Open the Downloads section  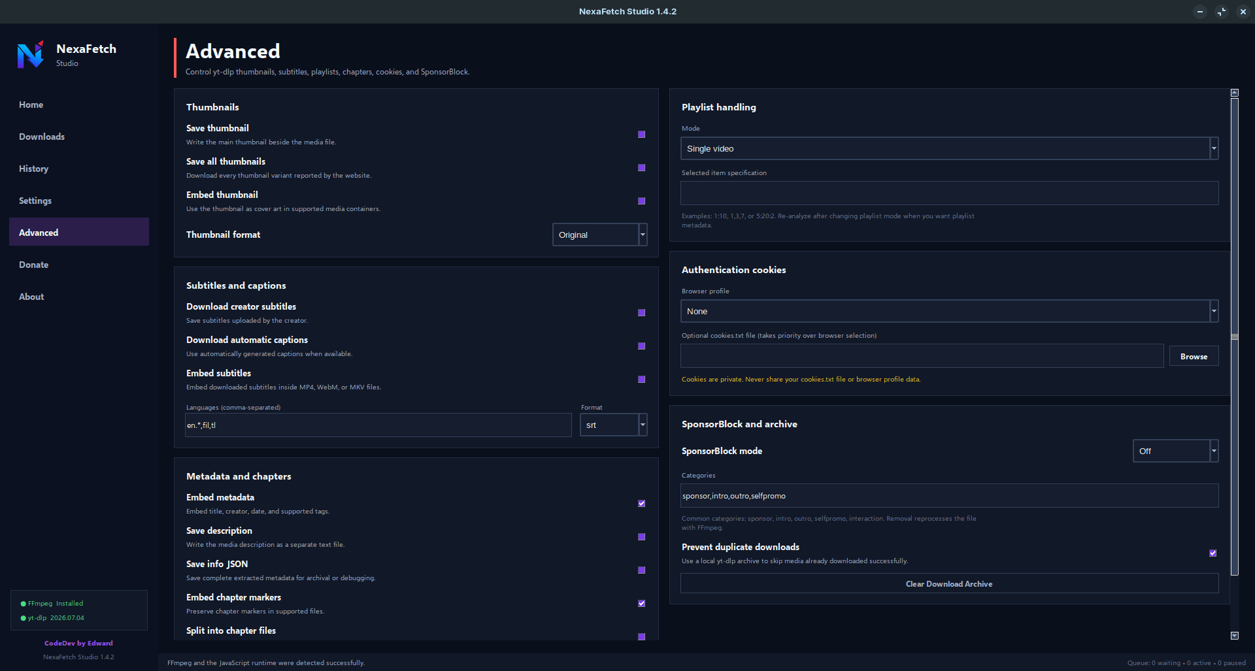click(x=79, y=137)
